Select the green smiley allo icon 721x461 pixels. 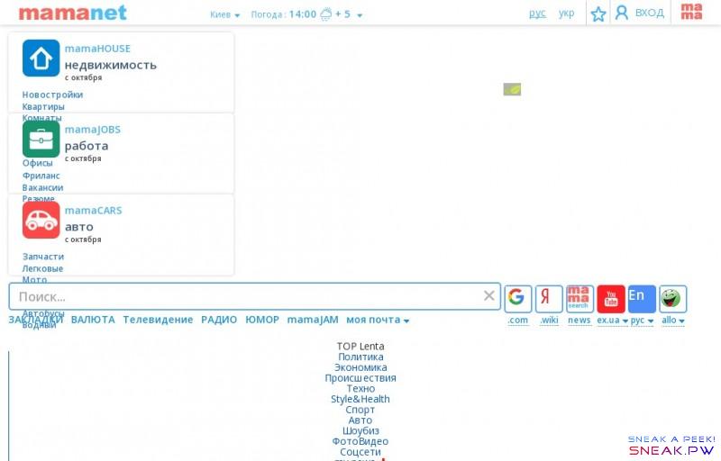672,298
